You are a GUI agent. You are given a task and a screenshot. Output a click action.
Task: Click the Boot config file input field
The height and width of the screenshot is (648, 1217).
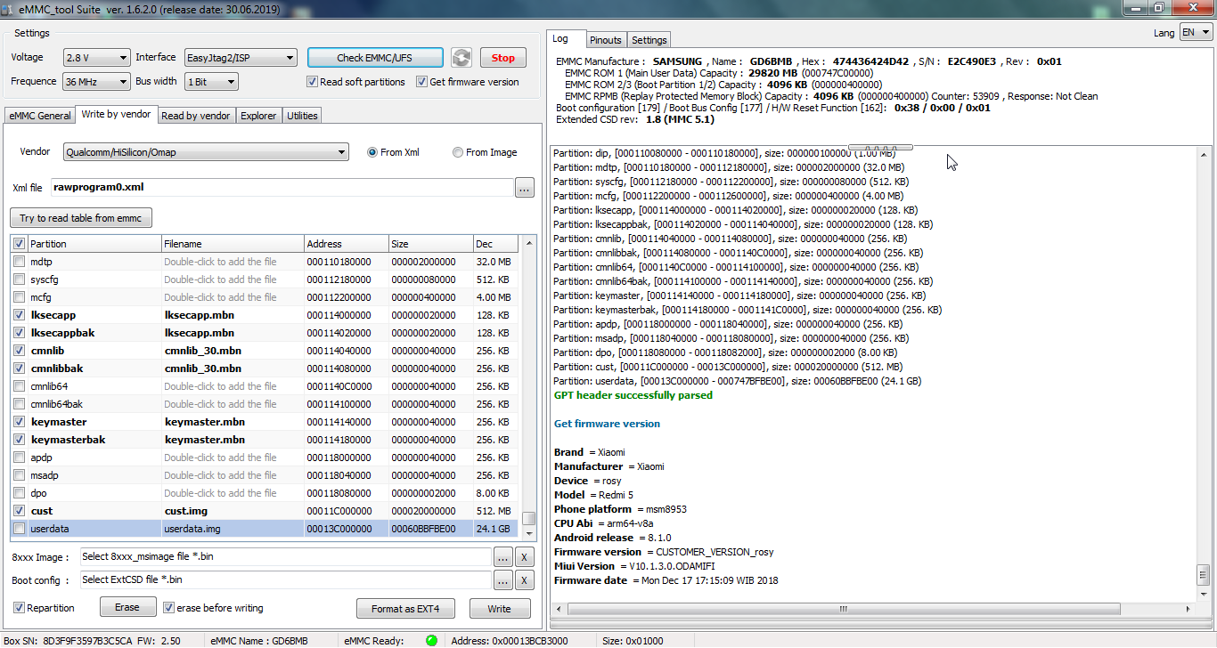tap(285, 579)
